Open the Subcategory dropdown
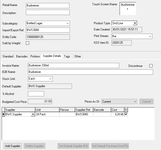This screenshot has height=150, width=161. click(x=68, y=23)
